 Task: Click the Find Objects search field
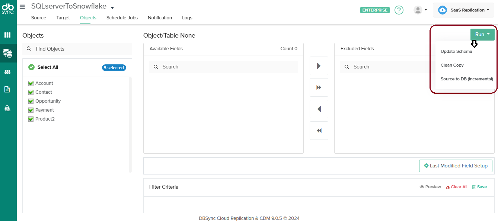(77, 48)
